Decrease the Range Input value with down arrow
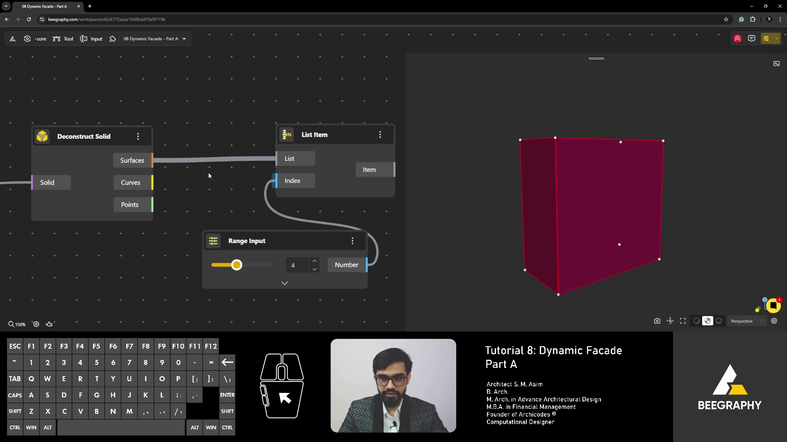The image size is (787, 442). point(314,269)
